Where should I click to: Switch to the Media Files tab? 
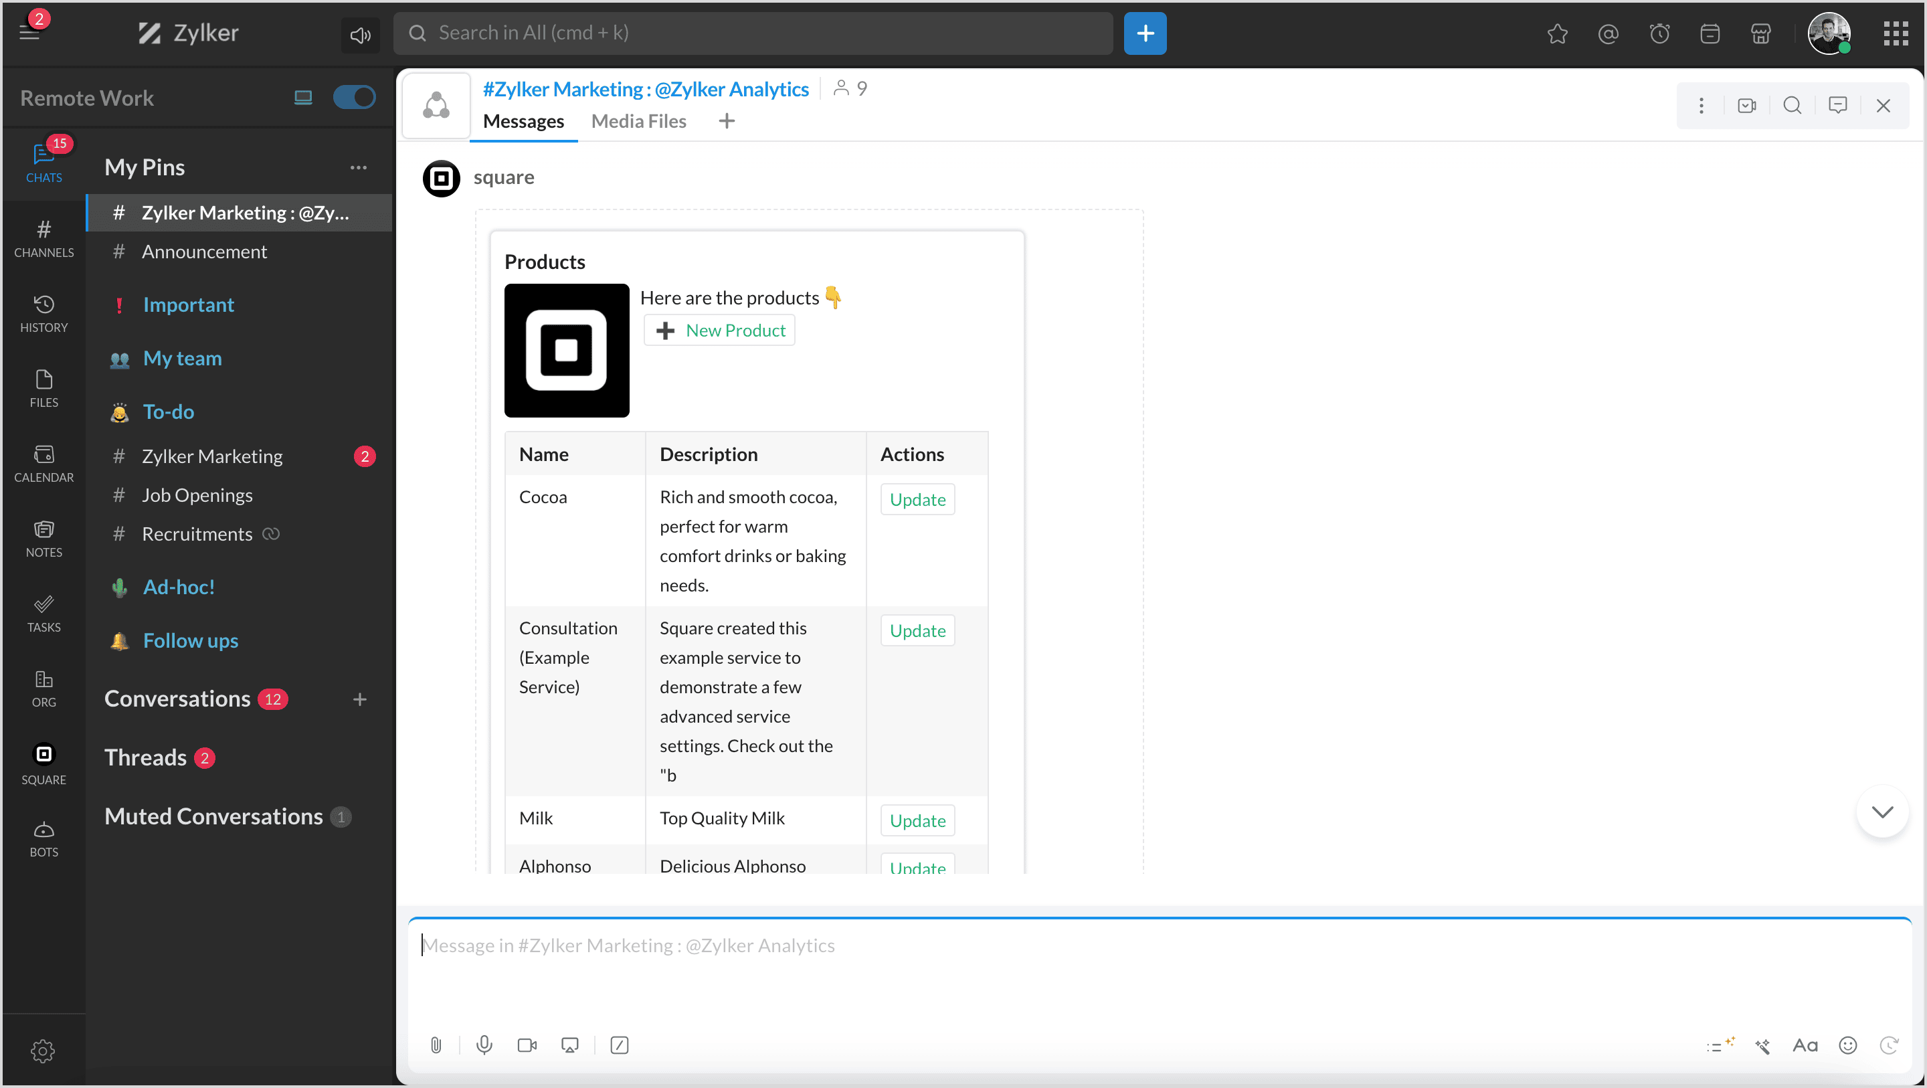click(x=638, y=121)
